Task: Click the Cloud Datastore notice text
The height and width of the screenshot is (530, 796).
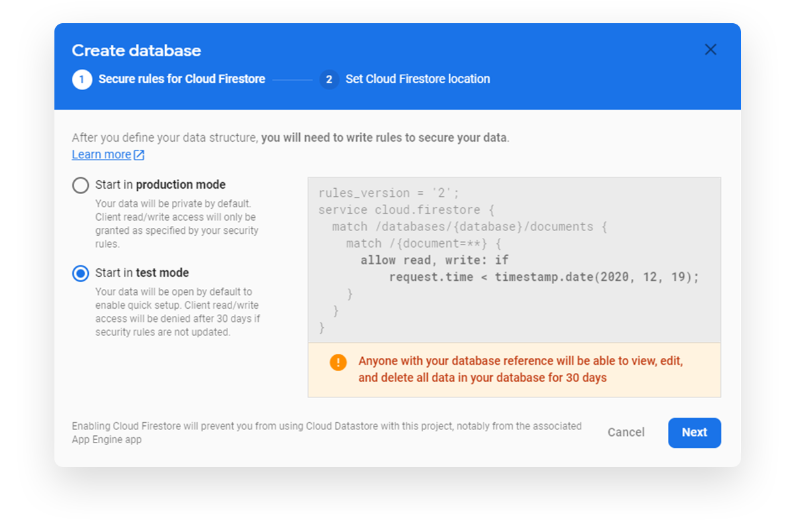Action: click(326, 433)
